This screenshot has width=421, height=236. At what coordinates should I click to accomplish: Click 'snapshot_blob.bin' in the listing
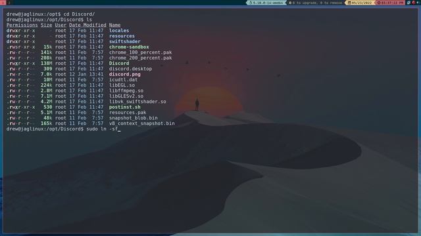pyautogui.click(x=133, y=118)
